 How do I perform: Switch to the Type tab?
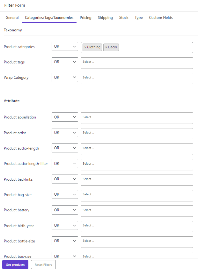[139, 18]
